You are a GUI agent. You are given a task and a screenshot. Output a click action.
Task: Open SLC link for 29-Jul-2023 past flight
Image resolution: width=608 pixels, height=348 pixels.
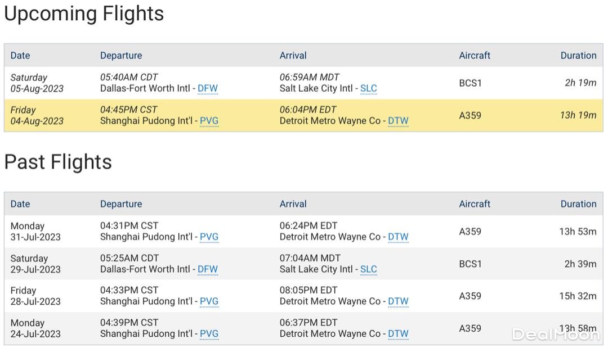click(x=368, y=270)
